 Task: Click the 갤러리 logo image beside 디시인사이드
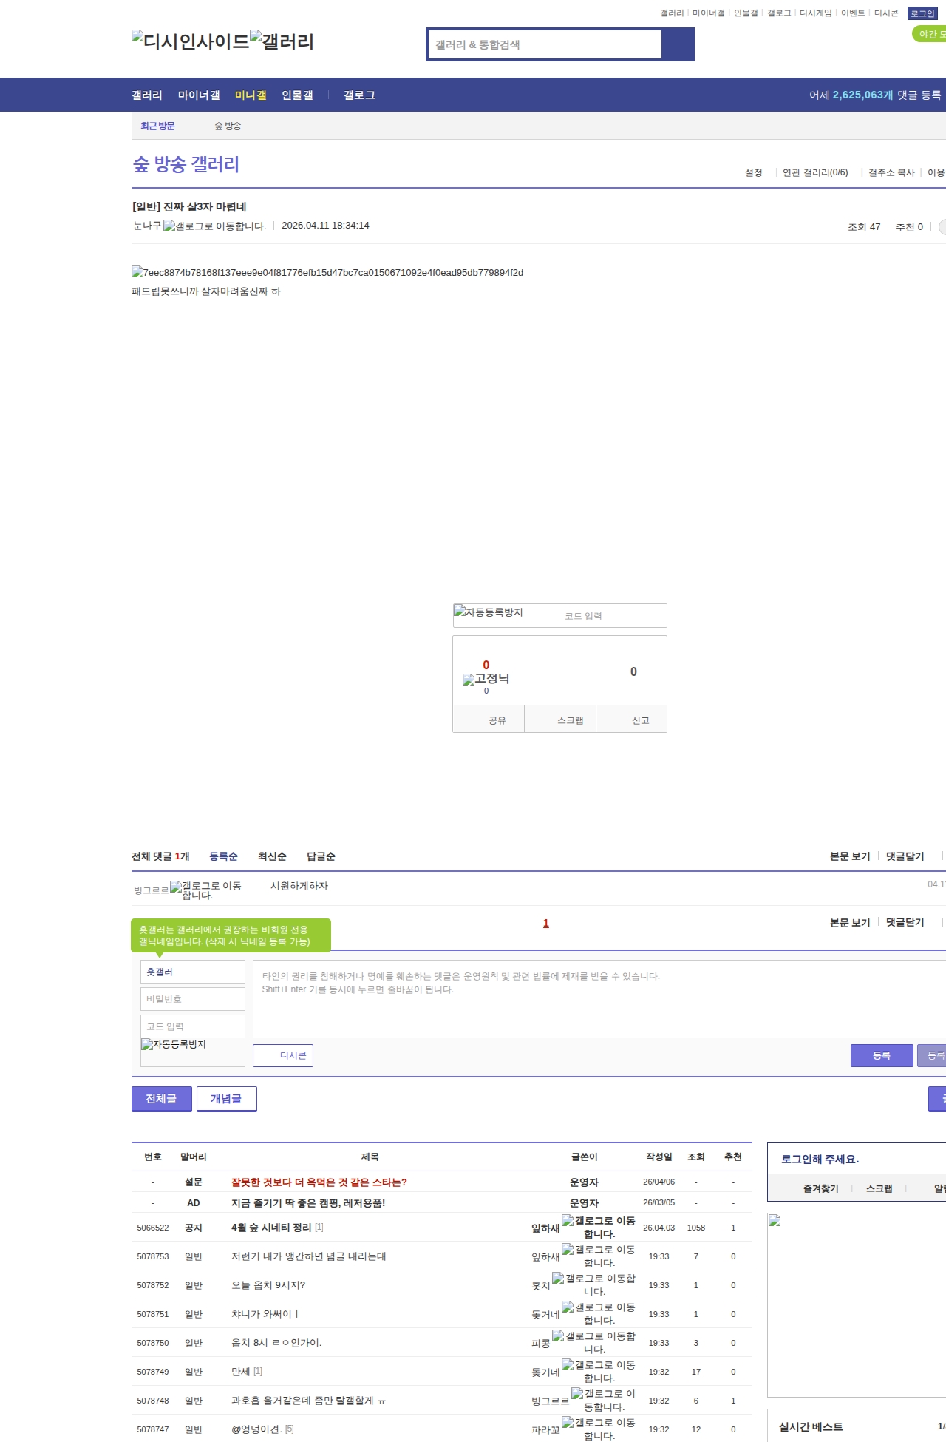pos(282,41)
